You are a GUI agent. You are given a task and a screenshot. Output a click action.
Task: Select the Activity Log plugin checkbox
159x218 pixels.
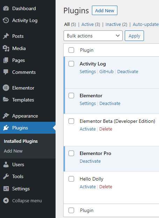71,64
